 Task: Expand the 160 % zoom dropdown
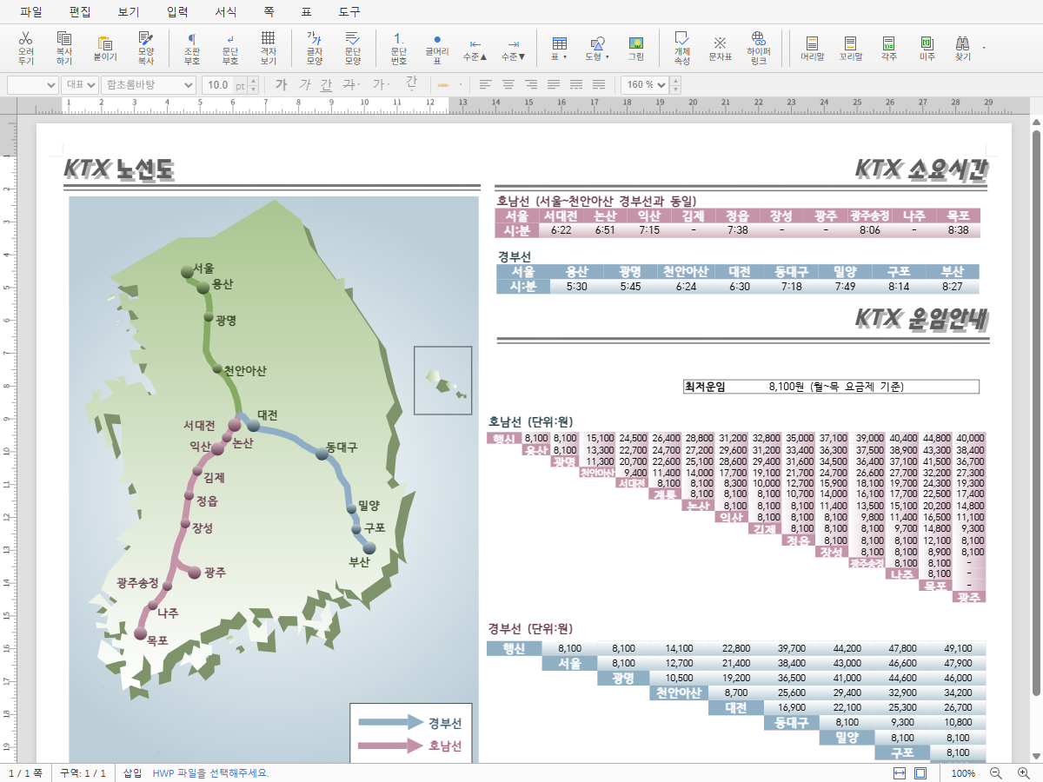(662, 84)
